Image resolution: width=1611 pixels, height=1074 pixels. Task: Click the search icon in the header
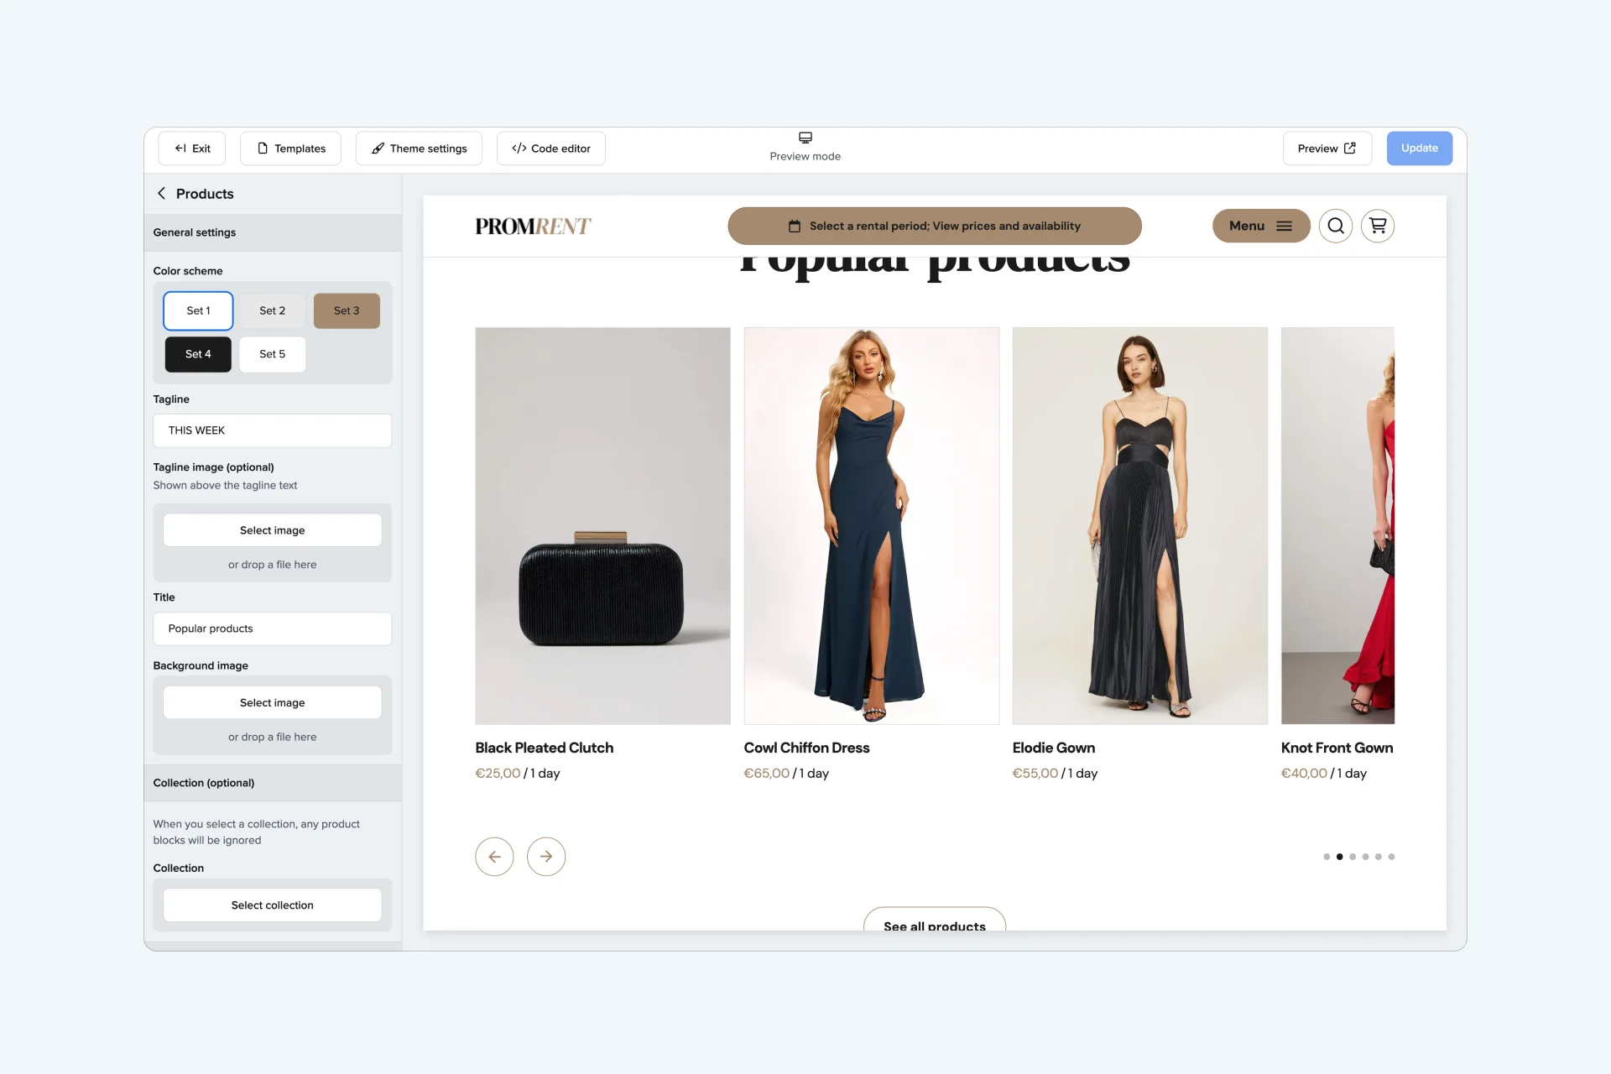[x=1337, y=226]
